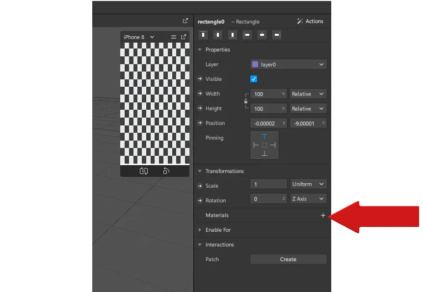Open iPhone 8 device dropdown
Image resolution: width=423 pixels, height=292 pixels.
(x=139, y=37)
